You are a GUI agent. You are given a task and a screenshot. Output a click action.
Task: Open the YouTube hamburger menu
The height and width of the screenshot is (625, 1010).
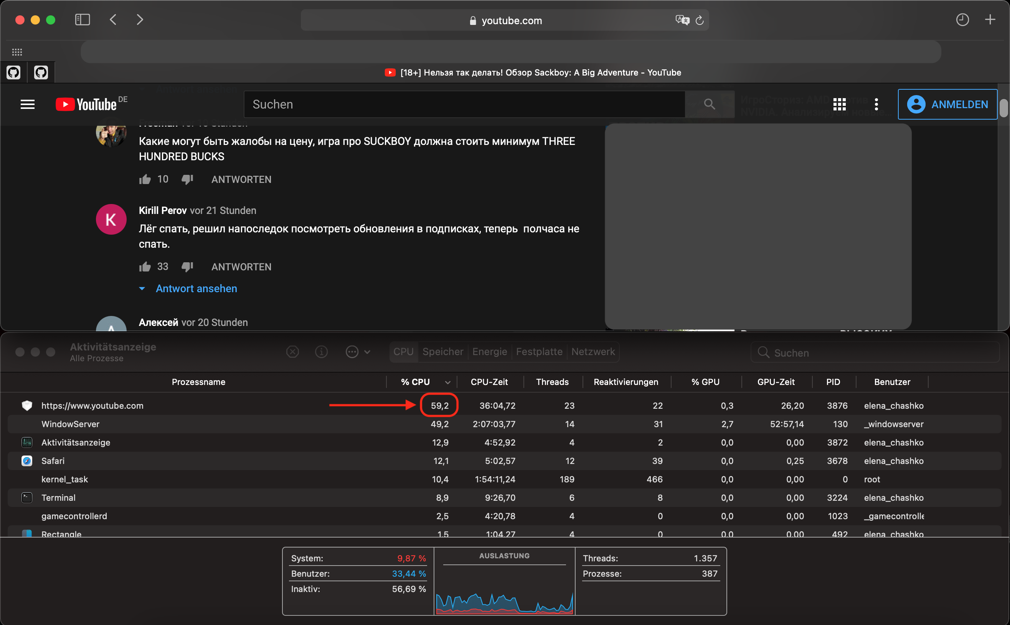point(27,104)
